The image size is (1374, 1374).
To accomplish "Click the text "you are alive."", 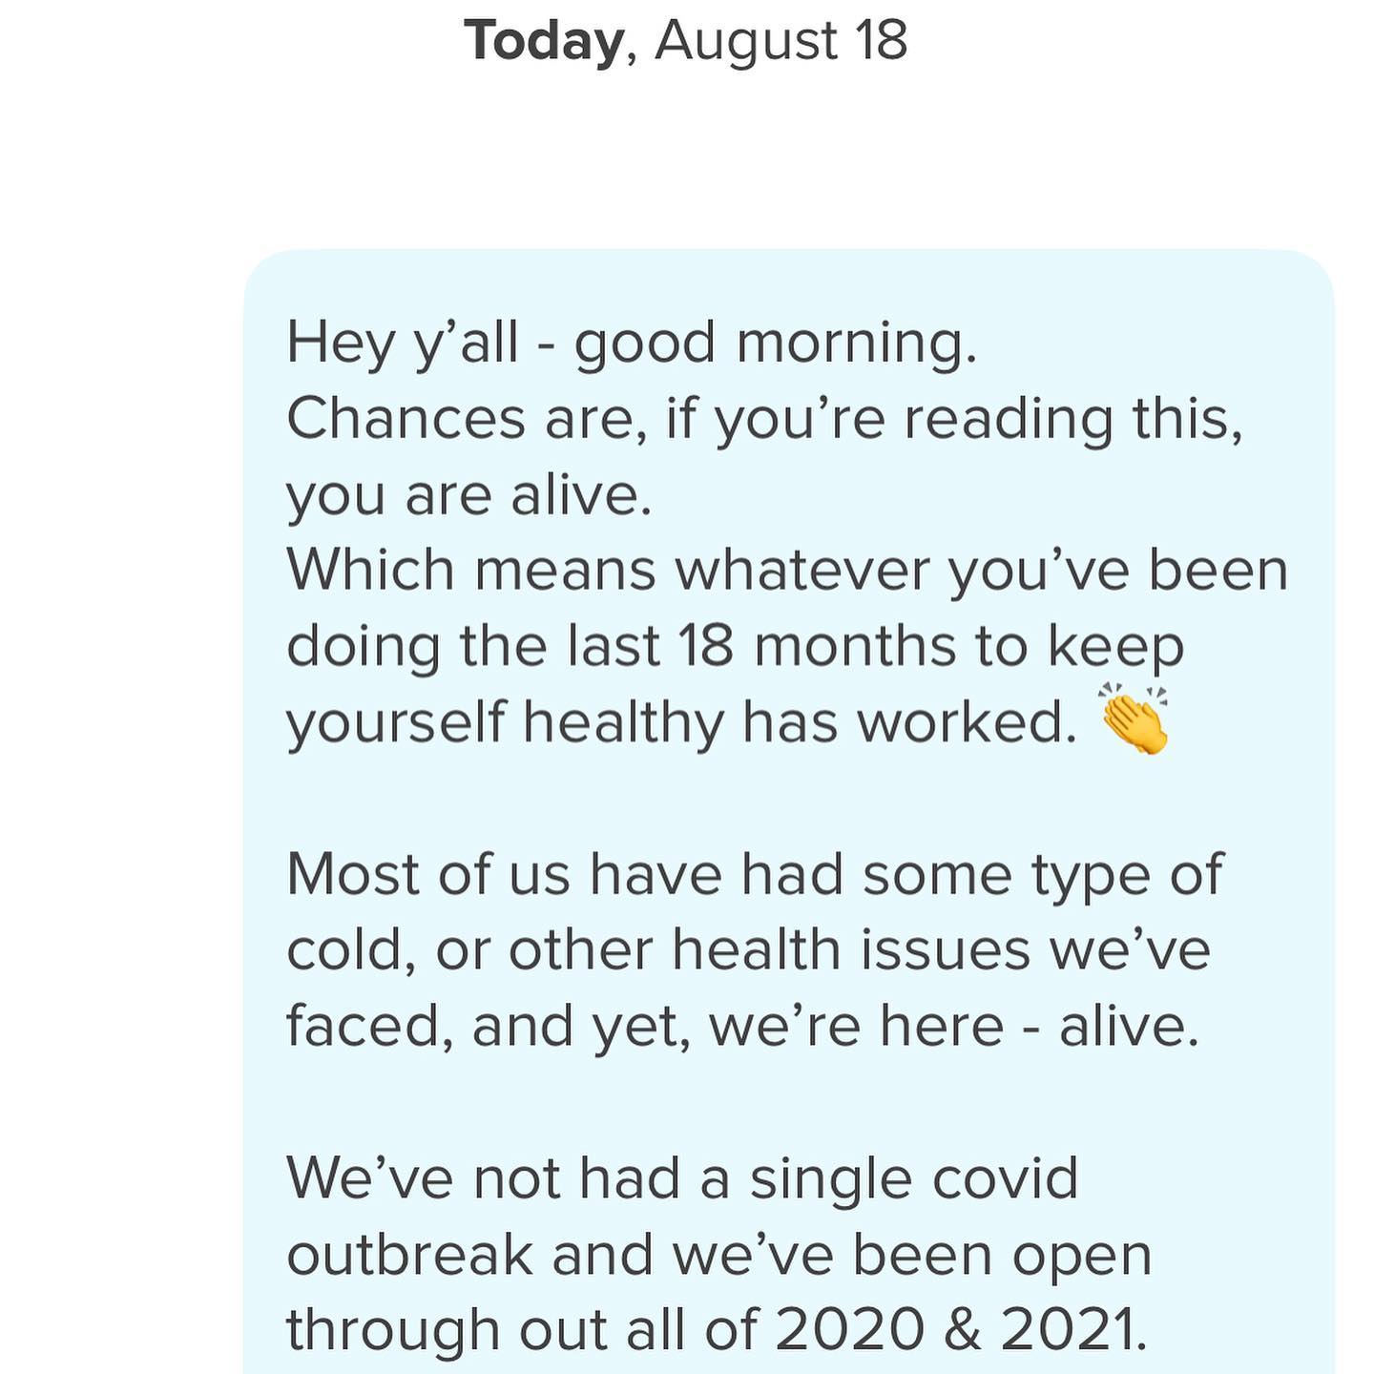I will tap(468, 495).
